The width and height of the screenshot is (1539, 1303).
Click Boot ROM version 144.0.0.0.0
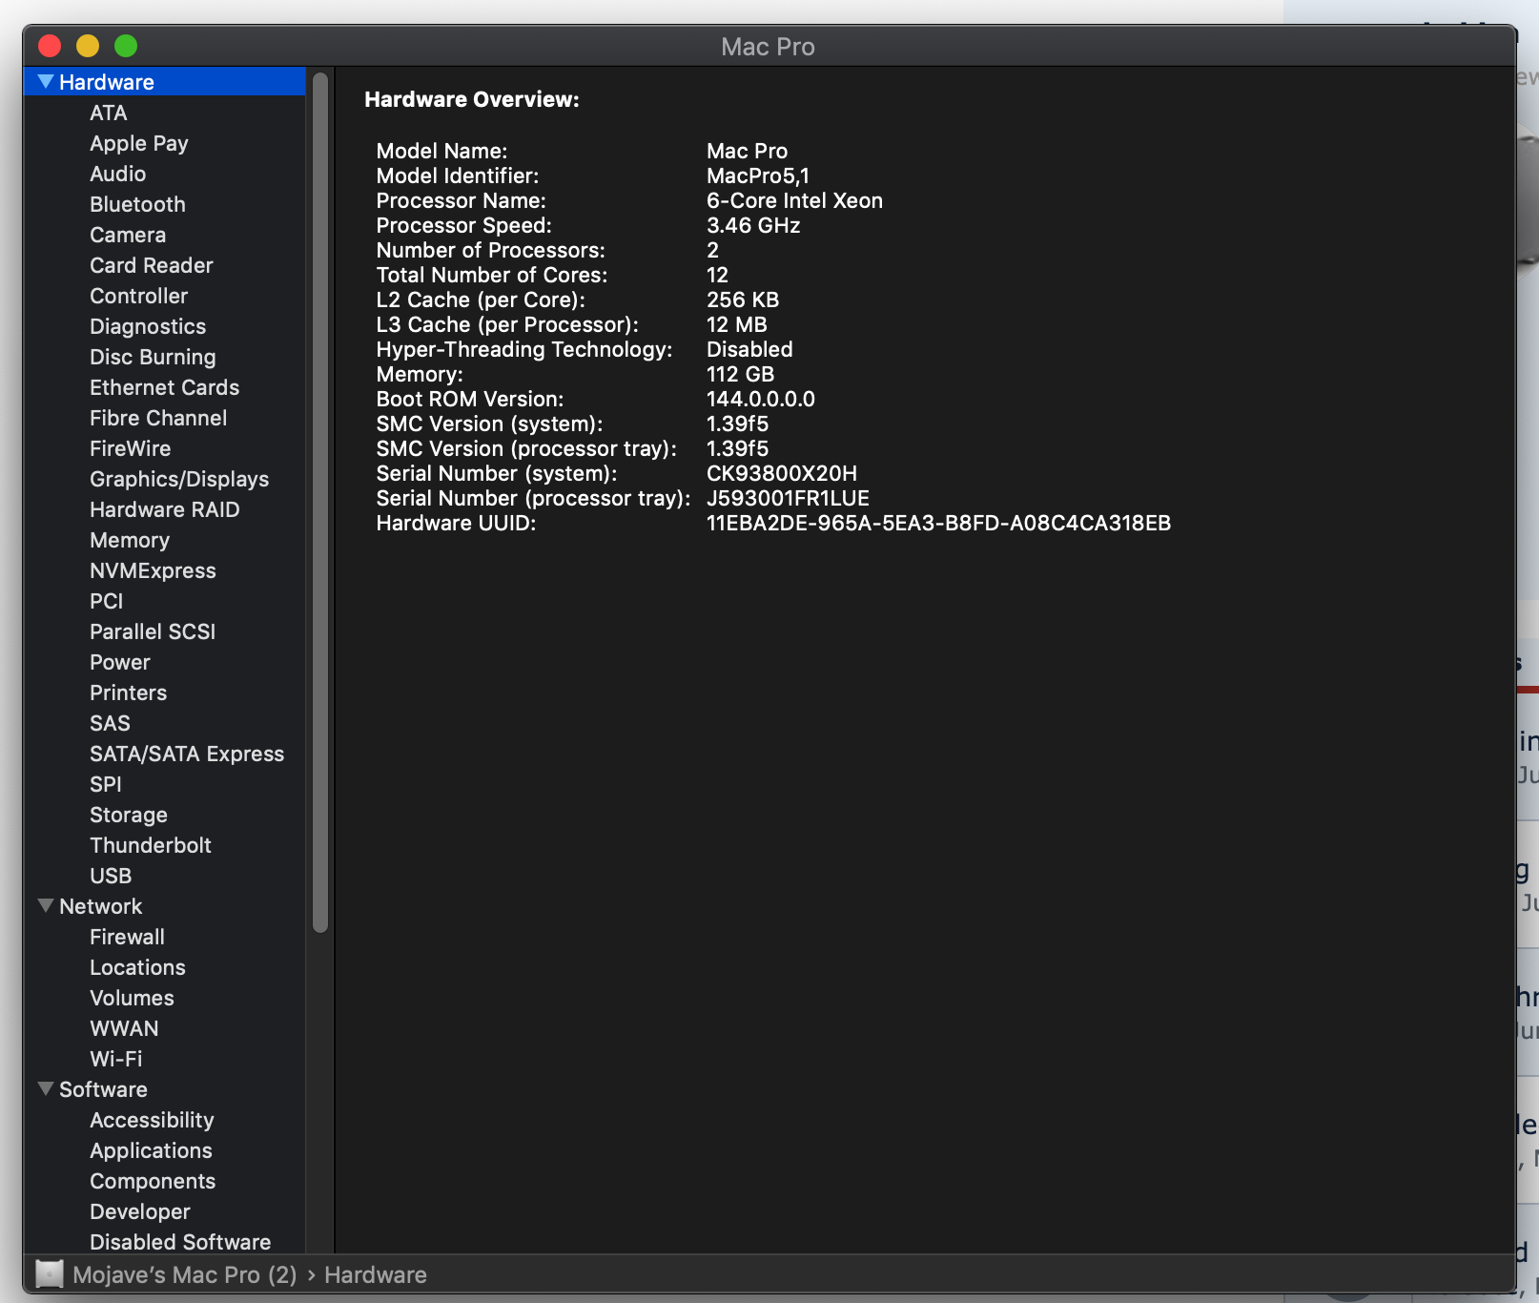click(x=761, y=399)
